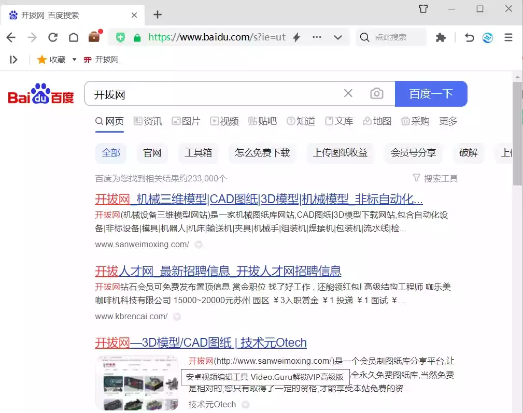The height and width of the screenshot is (413, 523).
Task: Click into the Baidu search box
Action: click(214, 94)
